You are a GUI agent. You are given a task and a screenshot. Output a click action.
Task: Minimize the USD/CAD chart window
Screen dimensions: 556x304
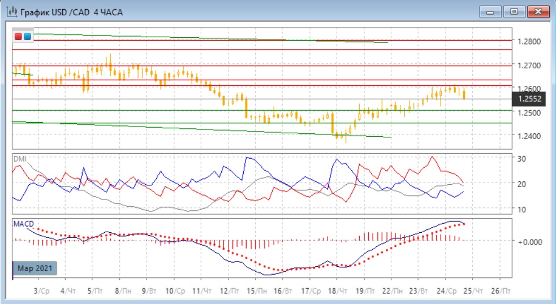[x=490, y=12]
